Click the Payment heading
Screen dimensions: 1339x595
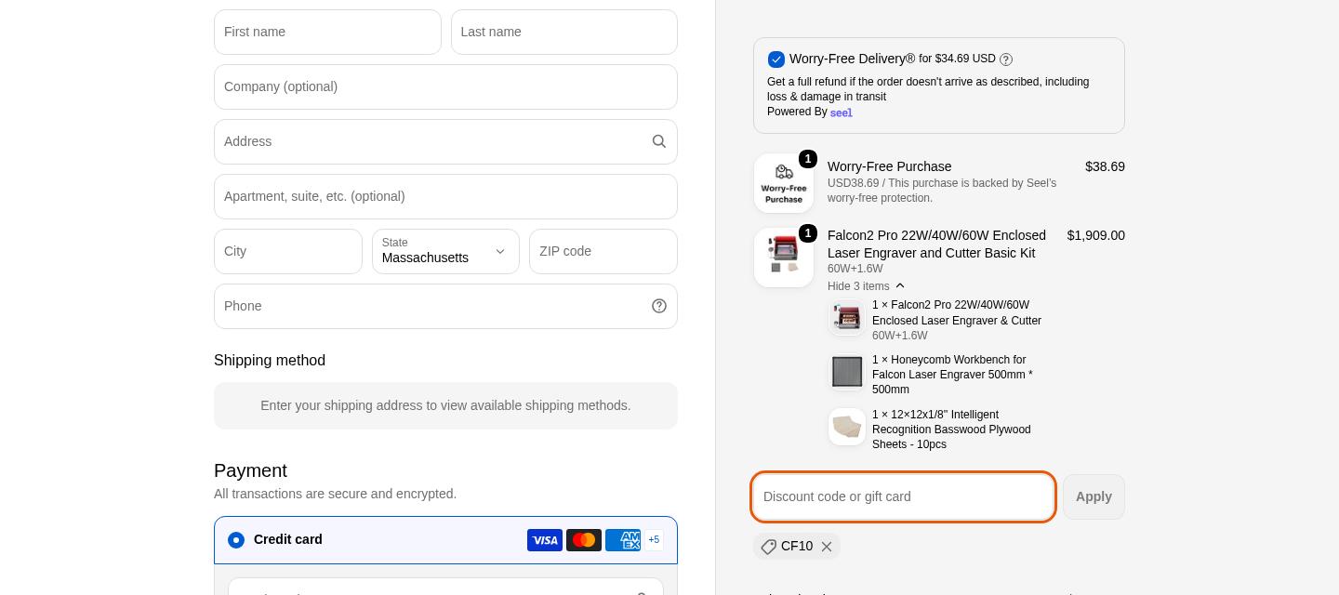(x=250, y=470)
